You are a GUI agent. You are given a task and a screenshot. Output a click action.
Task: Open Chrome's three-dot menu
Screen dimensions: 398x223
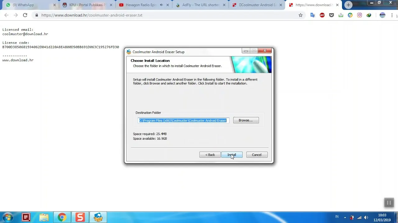click(392, 15)
